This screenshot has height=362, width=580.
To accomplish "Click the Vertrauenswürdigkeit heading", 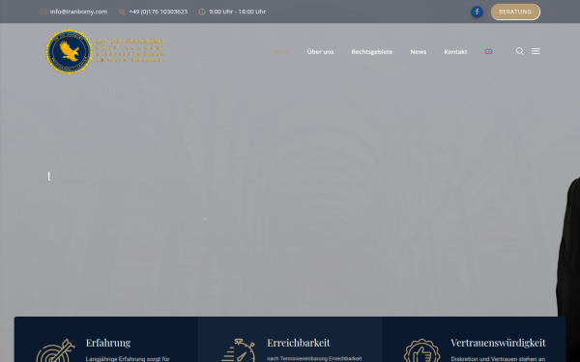I will (x=498, y=343).
